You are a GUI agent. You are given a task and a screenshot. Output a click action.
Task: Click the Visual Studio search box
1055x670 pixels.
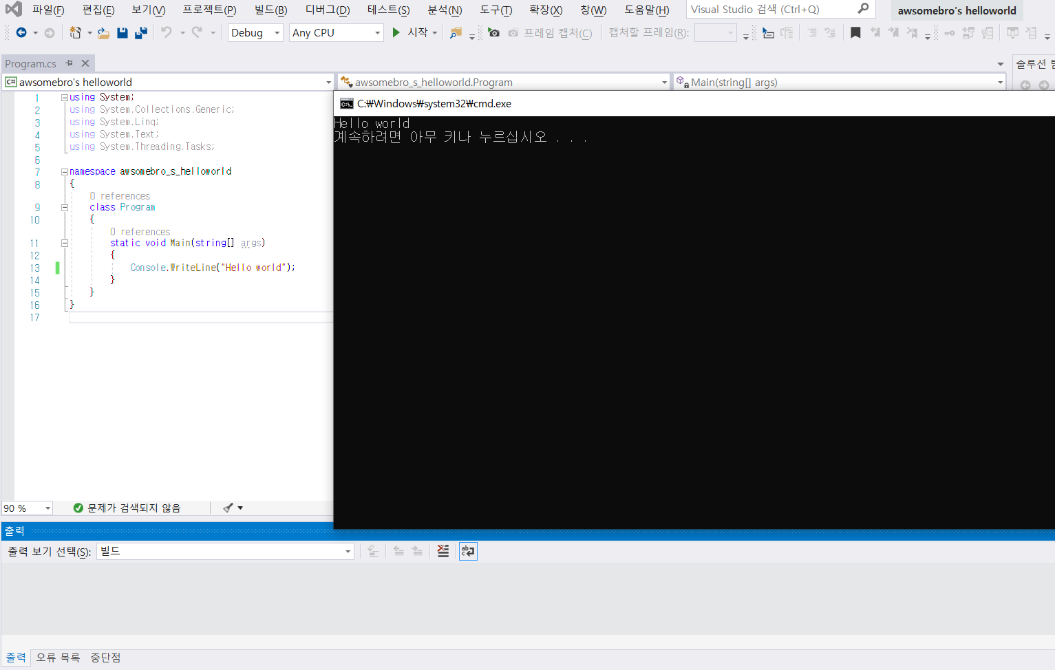[x=780, y=9]
